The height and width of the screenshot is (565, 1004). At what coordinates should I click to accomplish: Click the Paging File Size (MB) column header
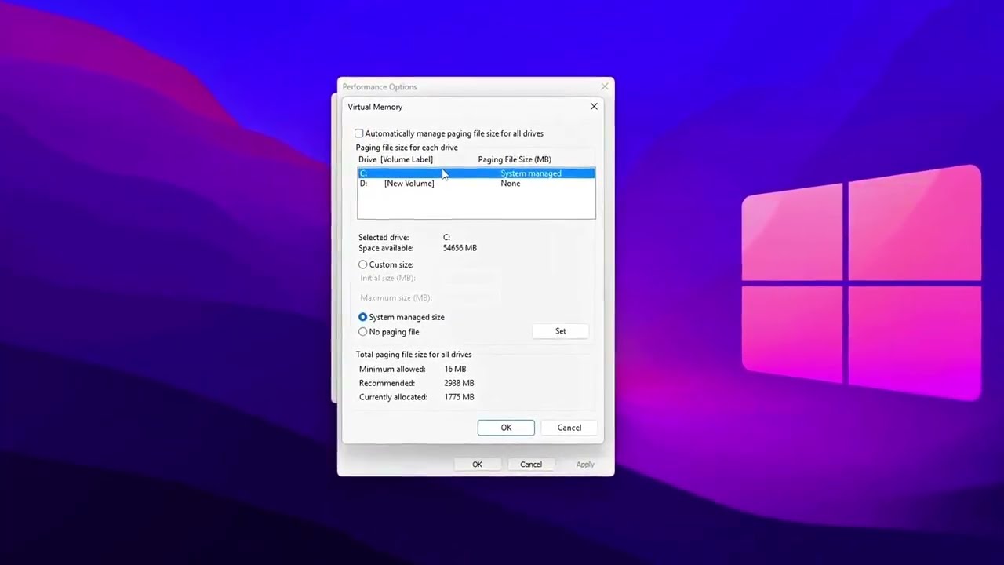click(x=515, y=159)
